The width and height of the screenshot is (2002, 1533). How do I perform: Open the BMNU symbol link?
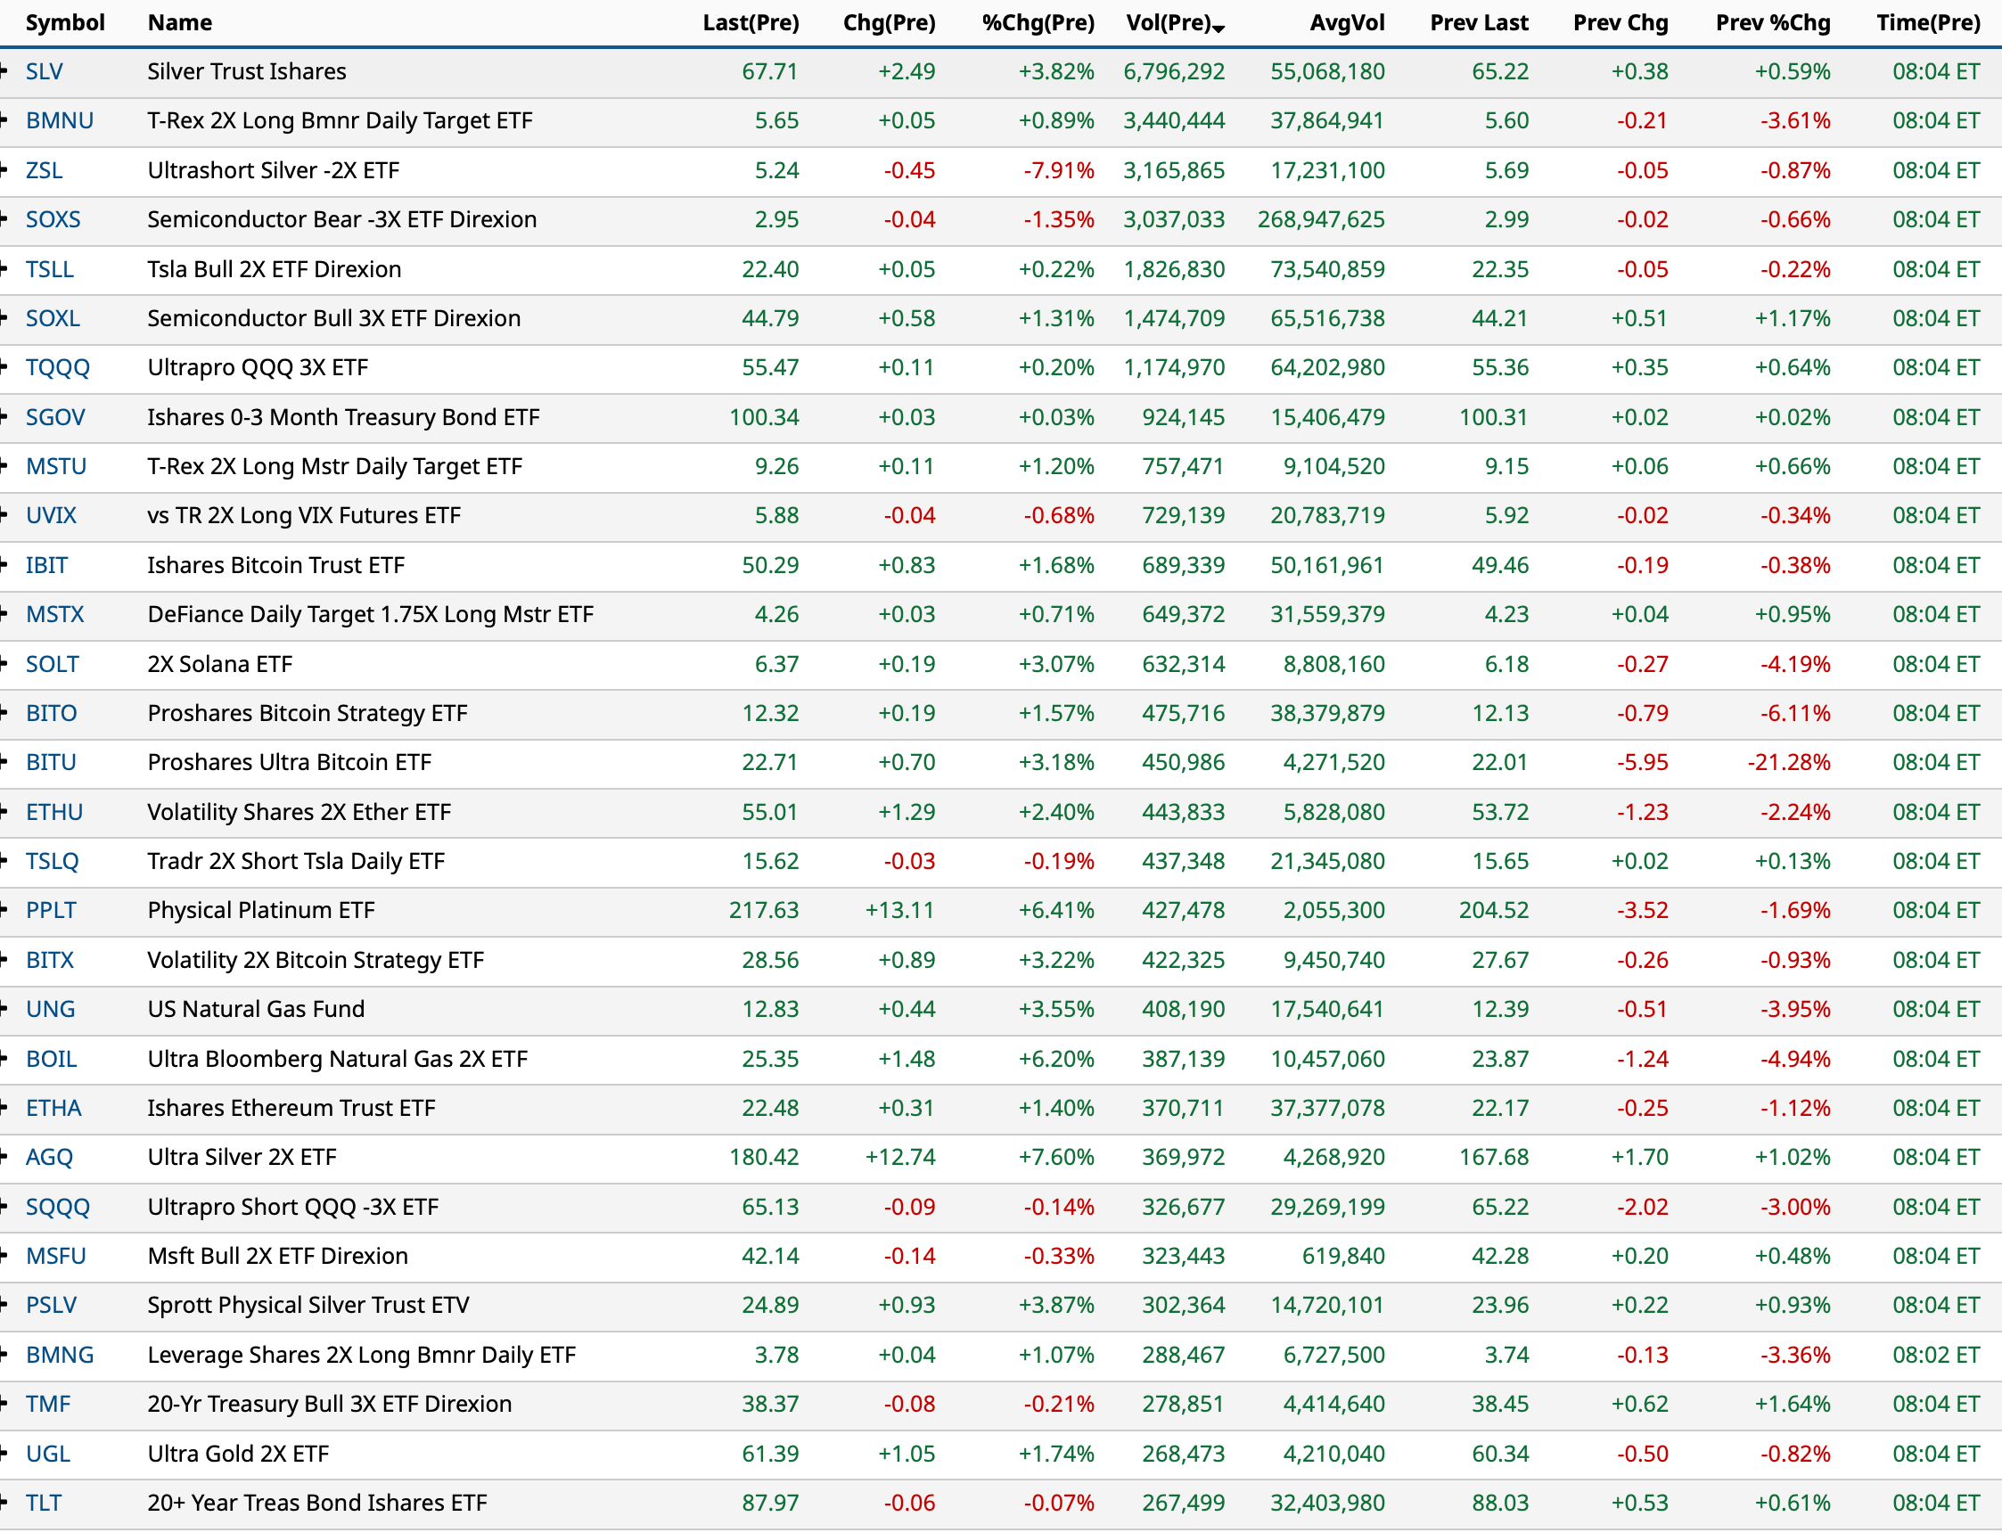pos(60,120)
